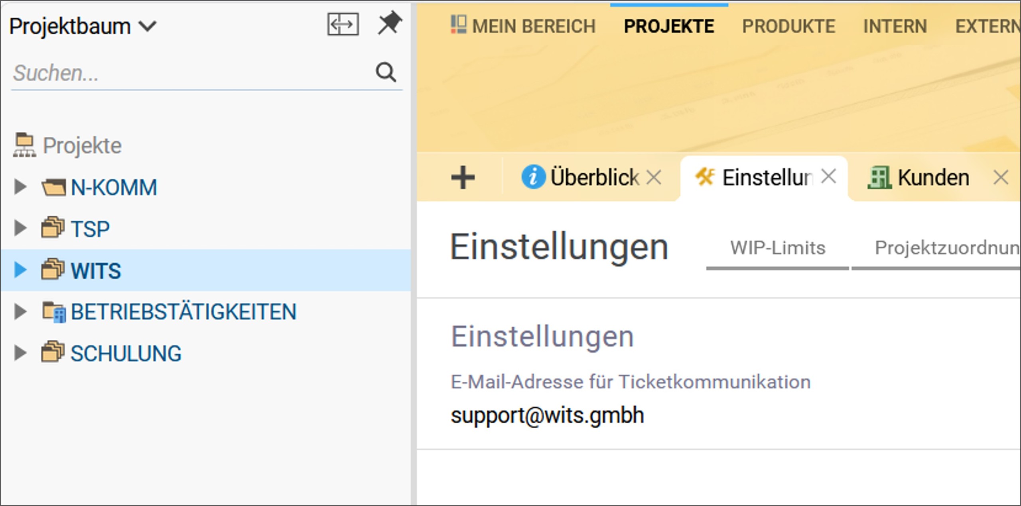The height and width of the screenshot is (506, 1021).
Task: Click the Suchen search field
Action: 192,73
